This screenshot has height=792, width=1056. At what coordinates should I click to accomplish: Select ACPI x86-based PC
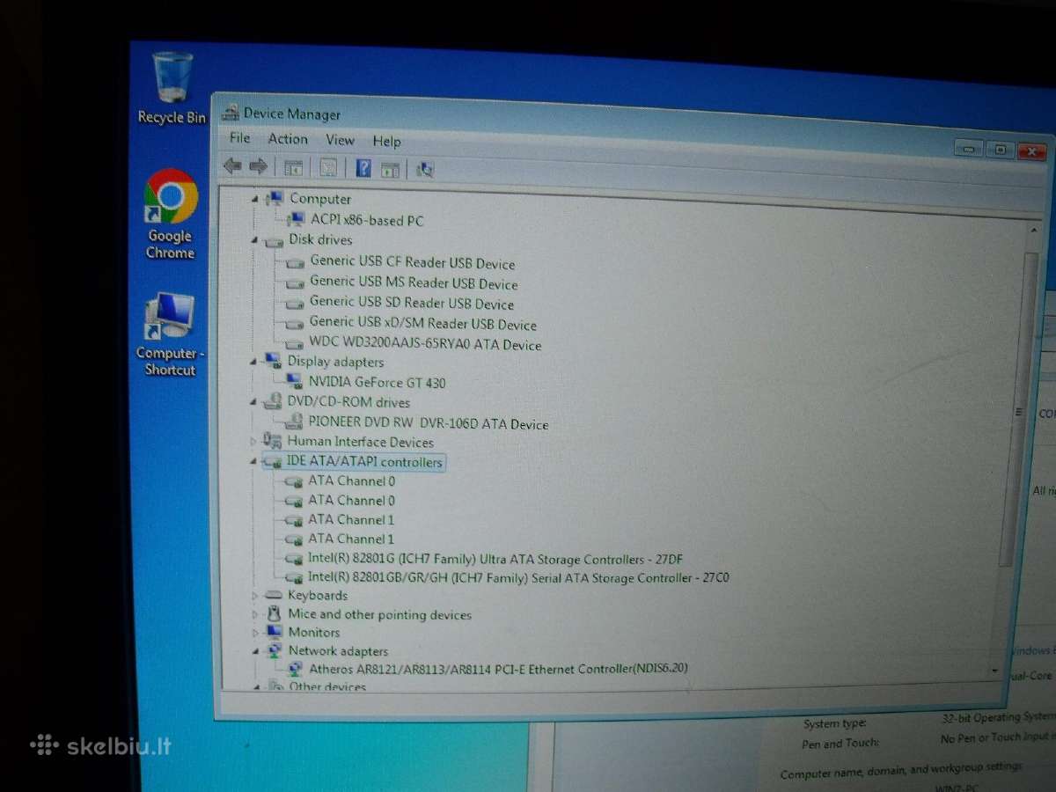click(x=367, y=220)
